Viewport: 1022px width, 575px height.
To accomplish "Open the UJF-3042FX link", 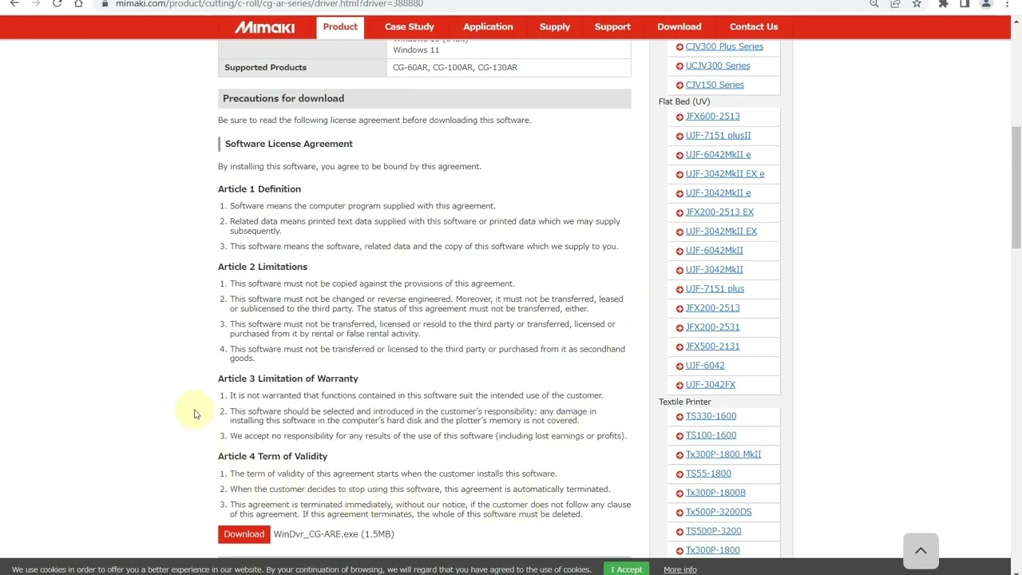I will tap(711, 384).
